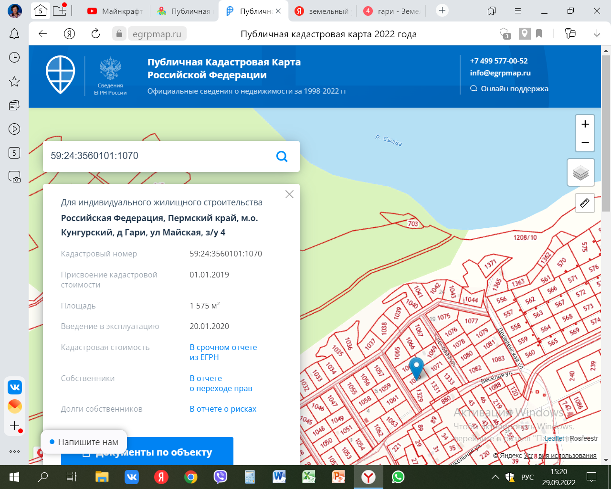Bookmark this page with bookmark icon

point(539,33)
